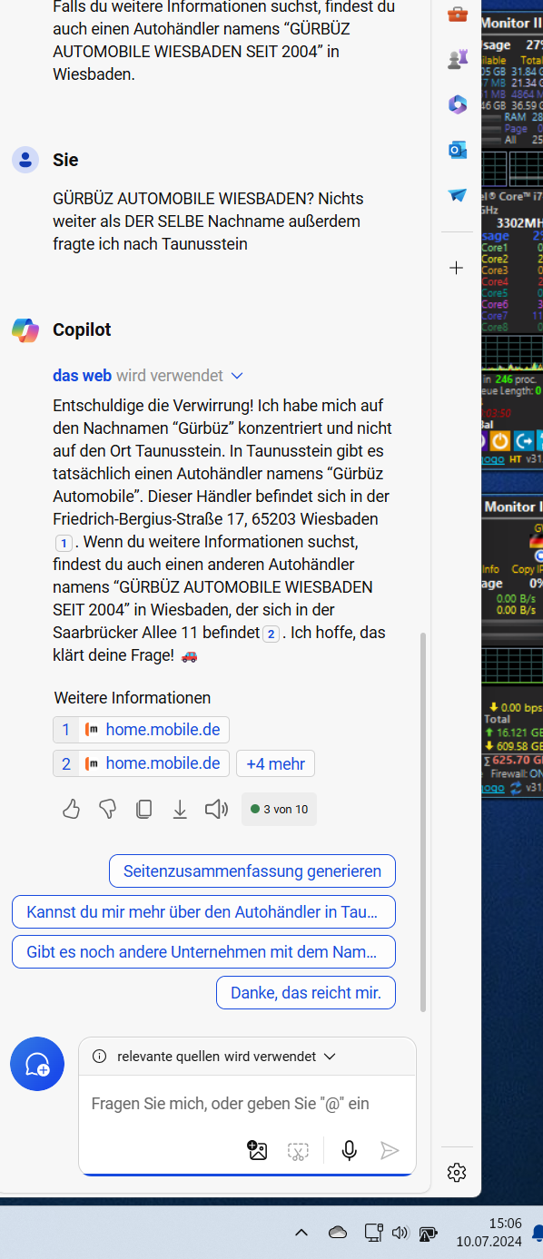Open volume icon in system tray

(400, 1233)
